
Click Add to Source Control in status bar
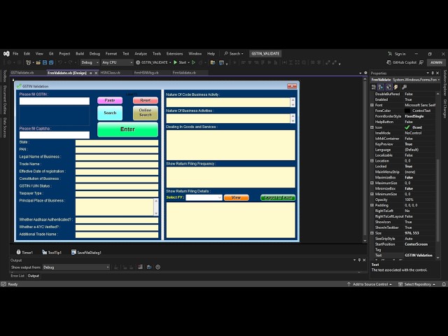tap(370, 284)
